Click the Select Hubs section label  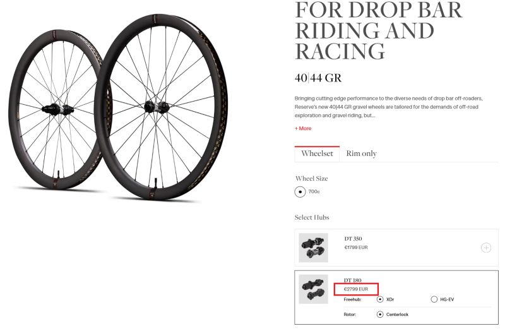click(x=312, y=218)
